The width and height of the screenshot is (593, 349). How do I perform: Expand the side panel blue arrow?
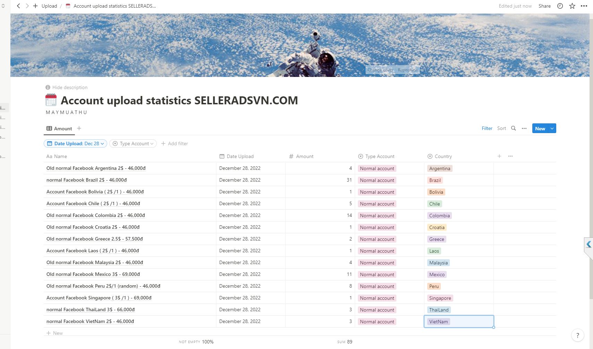589,244
